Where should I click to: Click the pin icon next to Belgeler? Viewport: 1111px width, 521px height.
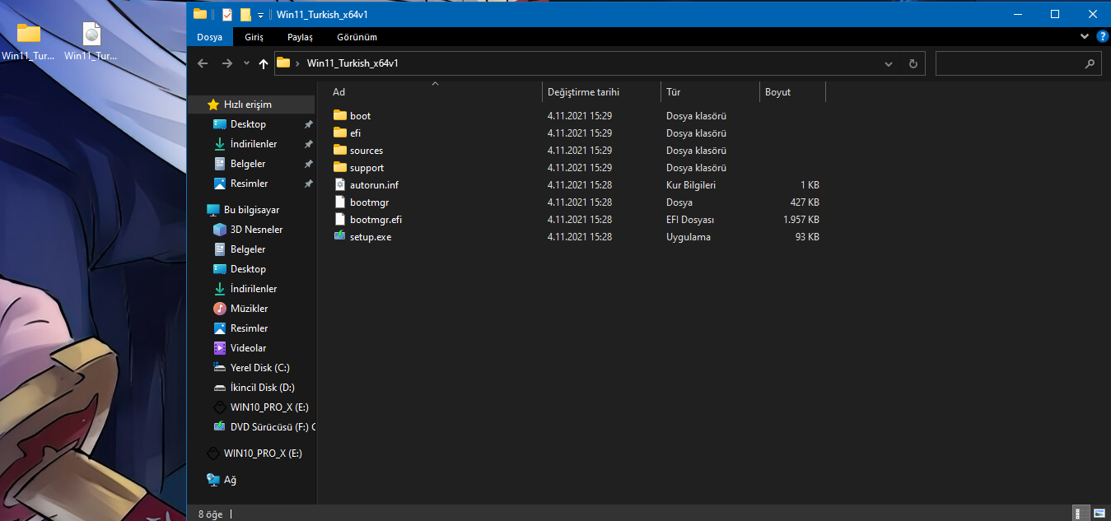point(308,164)
